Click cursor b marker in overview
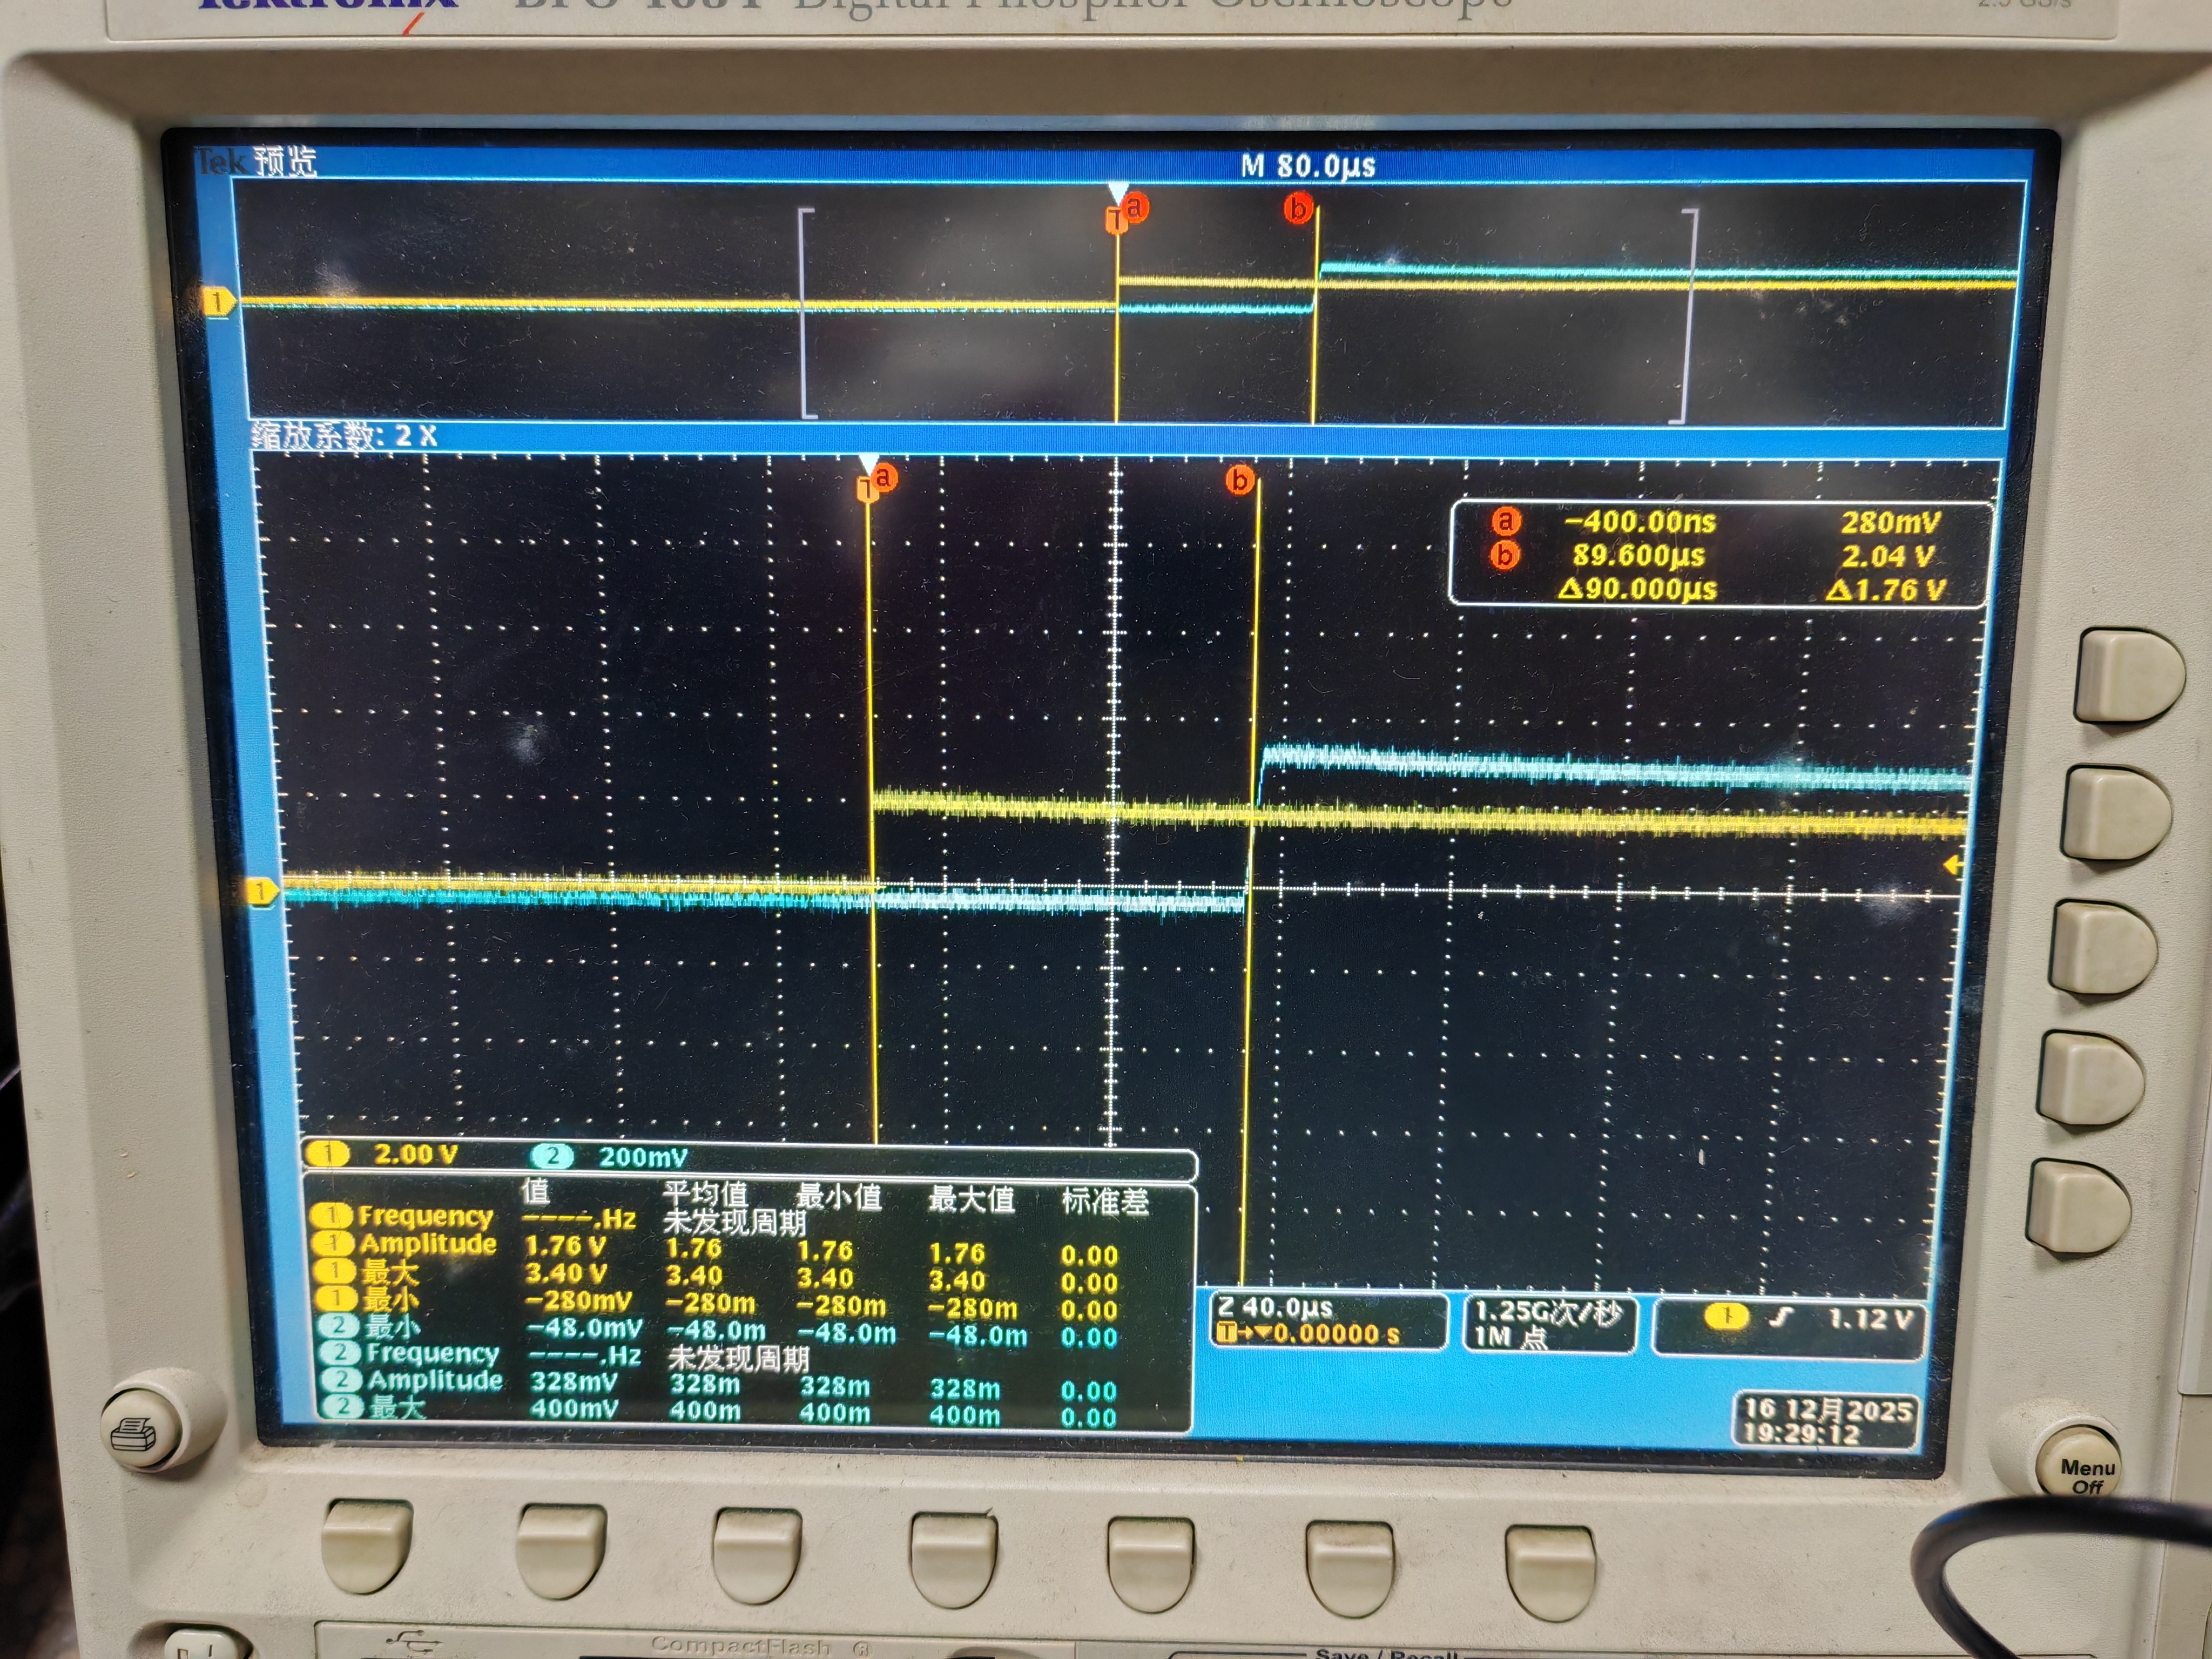The height and width of the screenshot is (1659, 2212). tap(1298, 208)
